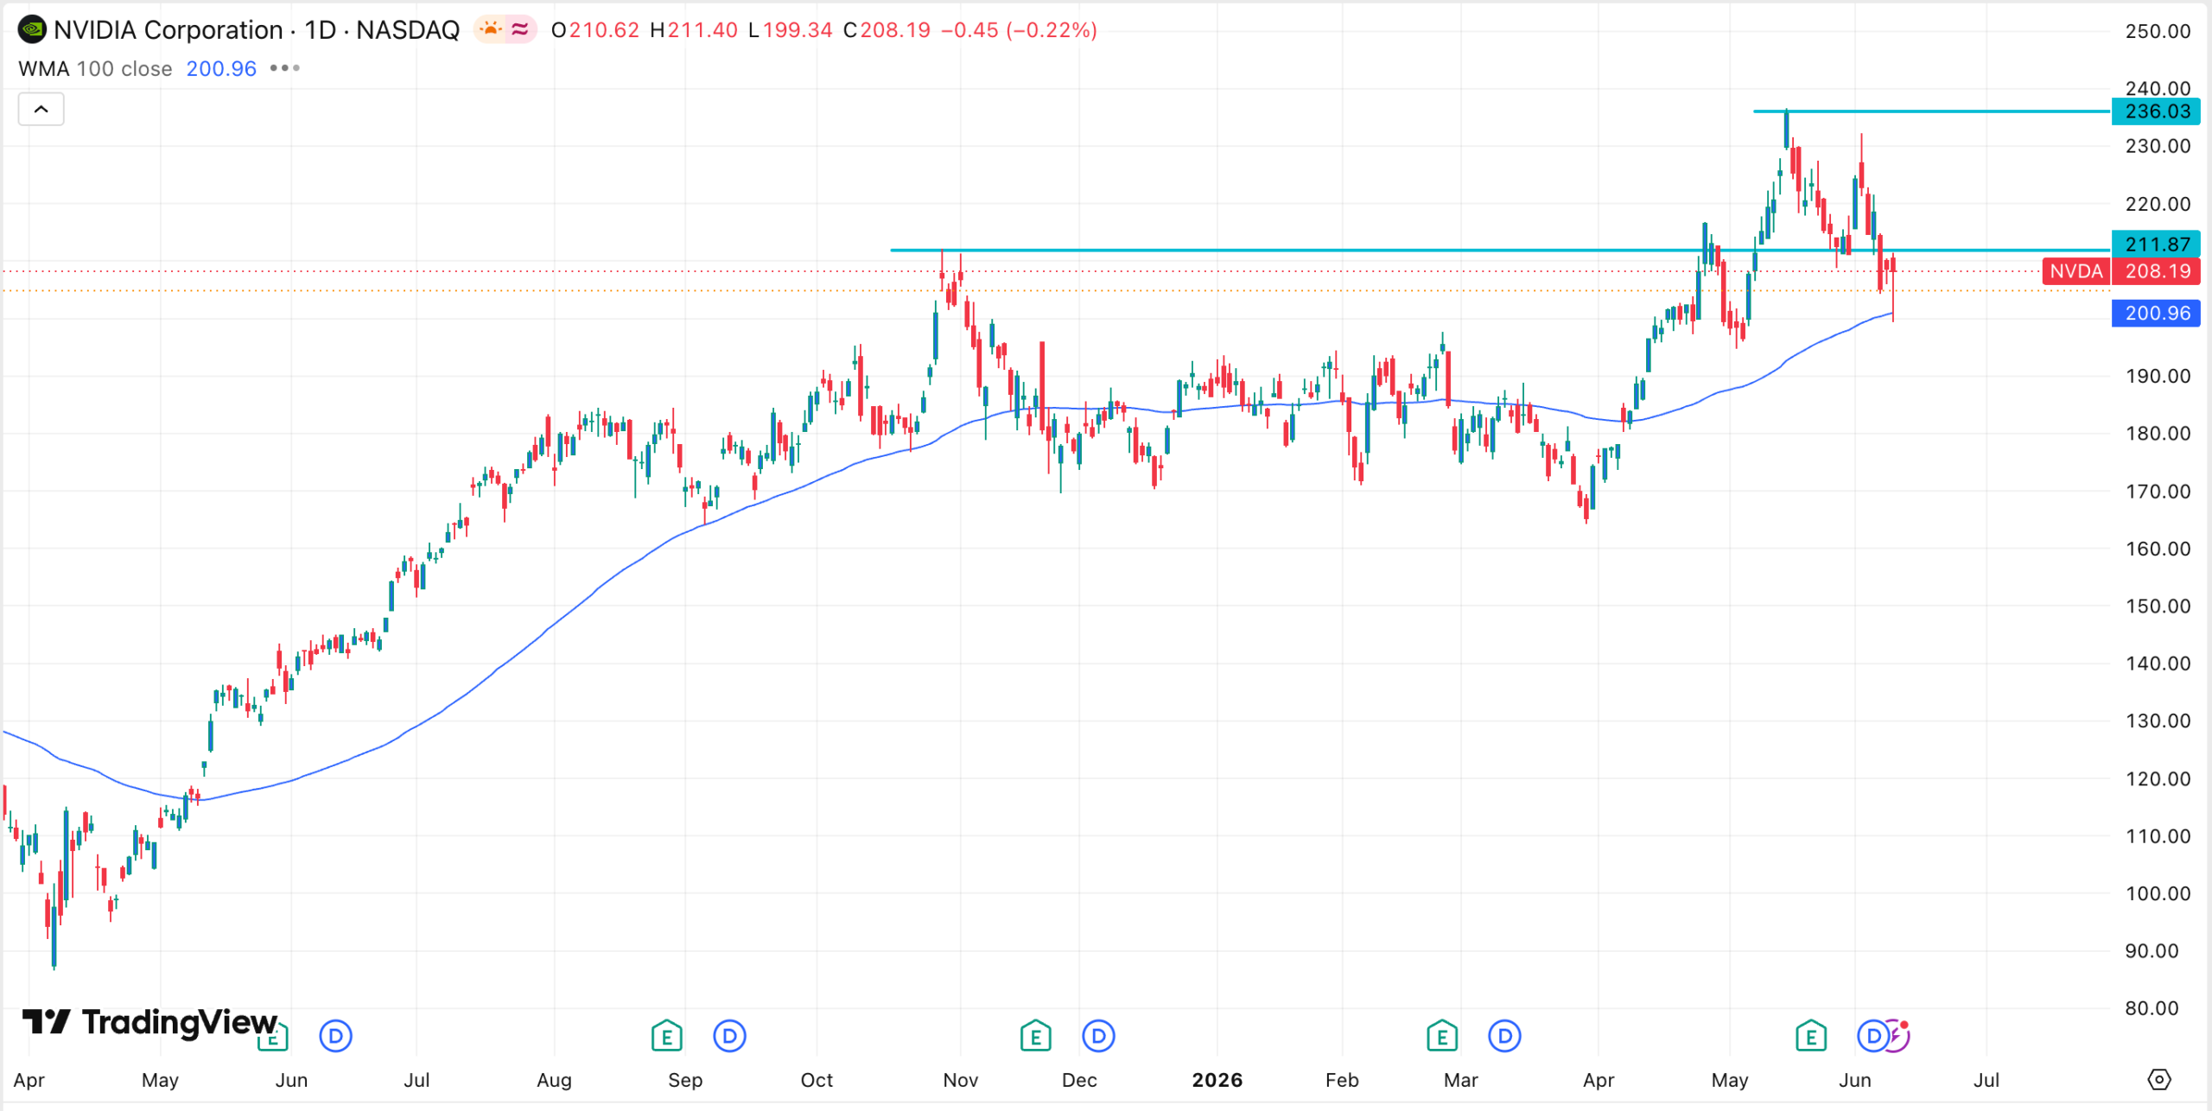This screenshot has height=1111, width=2212.
Task: Click the Oct label on the time axis
Action: 817,1080
